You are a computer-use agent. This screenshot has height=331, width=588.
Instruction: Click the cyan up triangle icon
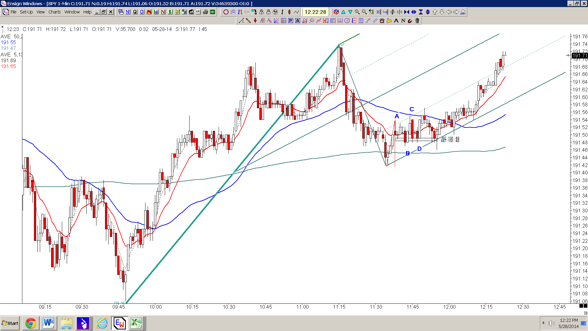point(343,12)
